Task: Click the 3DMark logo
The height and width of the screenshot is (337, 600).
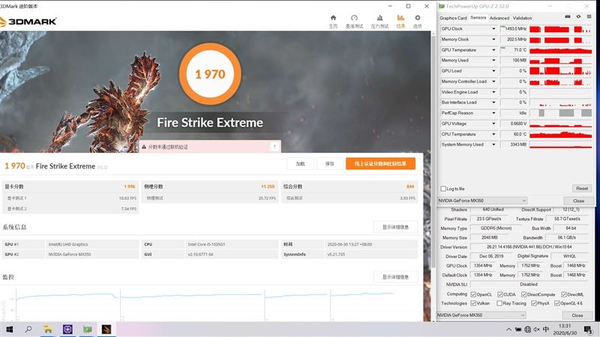Action: 28,22
